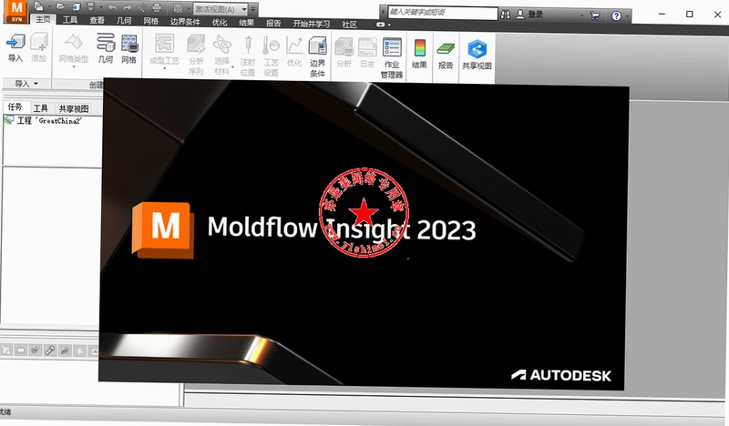
Task: Open the 激活视图(A) combo box
Action: coord(221,9)
